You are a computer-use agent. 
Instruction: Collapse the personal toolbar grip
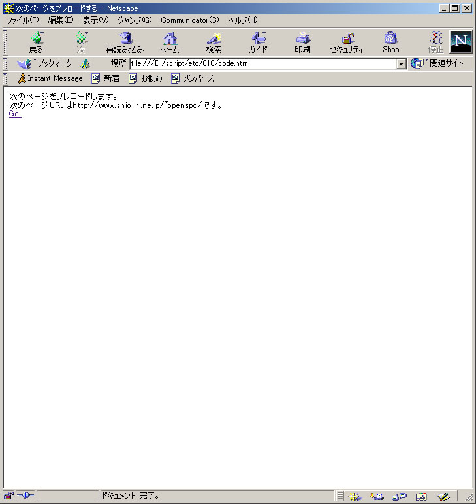5,78
